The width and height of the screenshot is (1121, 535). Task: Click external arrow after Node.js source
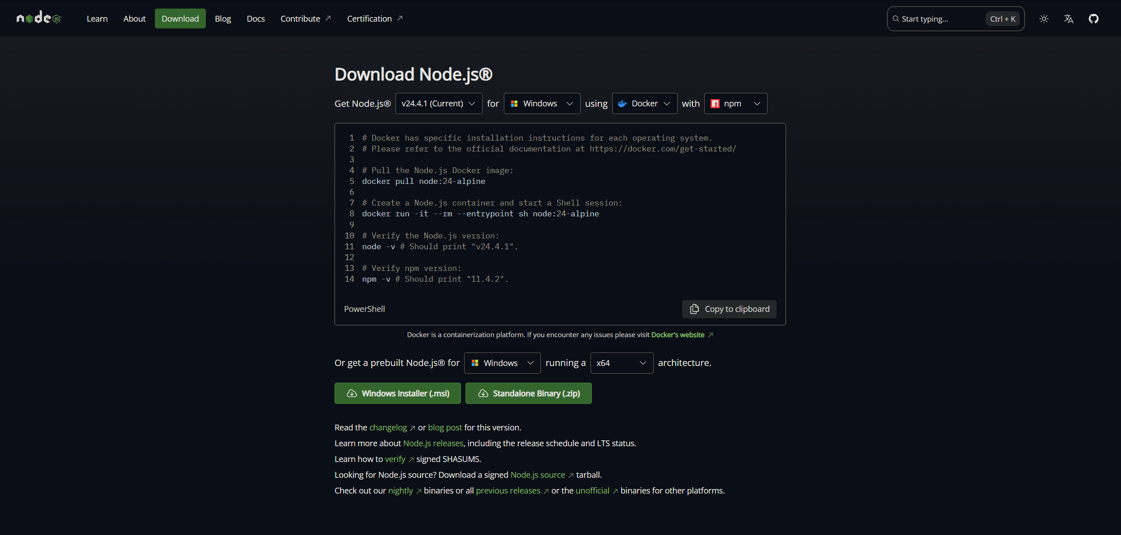(571, 476)
